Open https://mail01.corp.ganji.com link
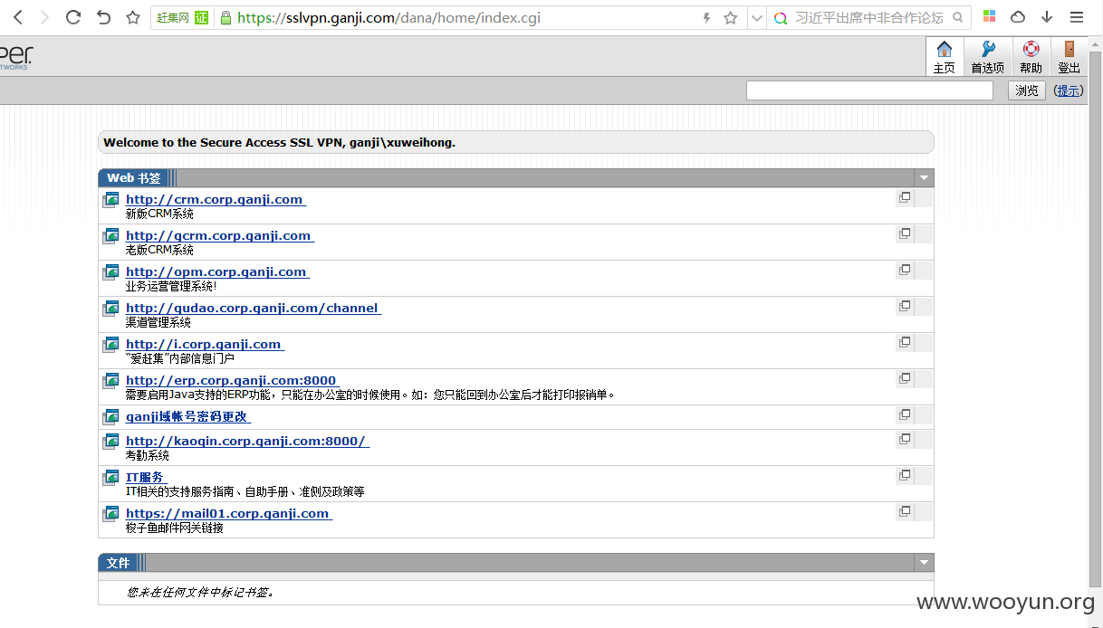This screenshot has width=1103, height=628. (228, 513)
